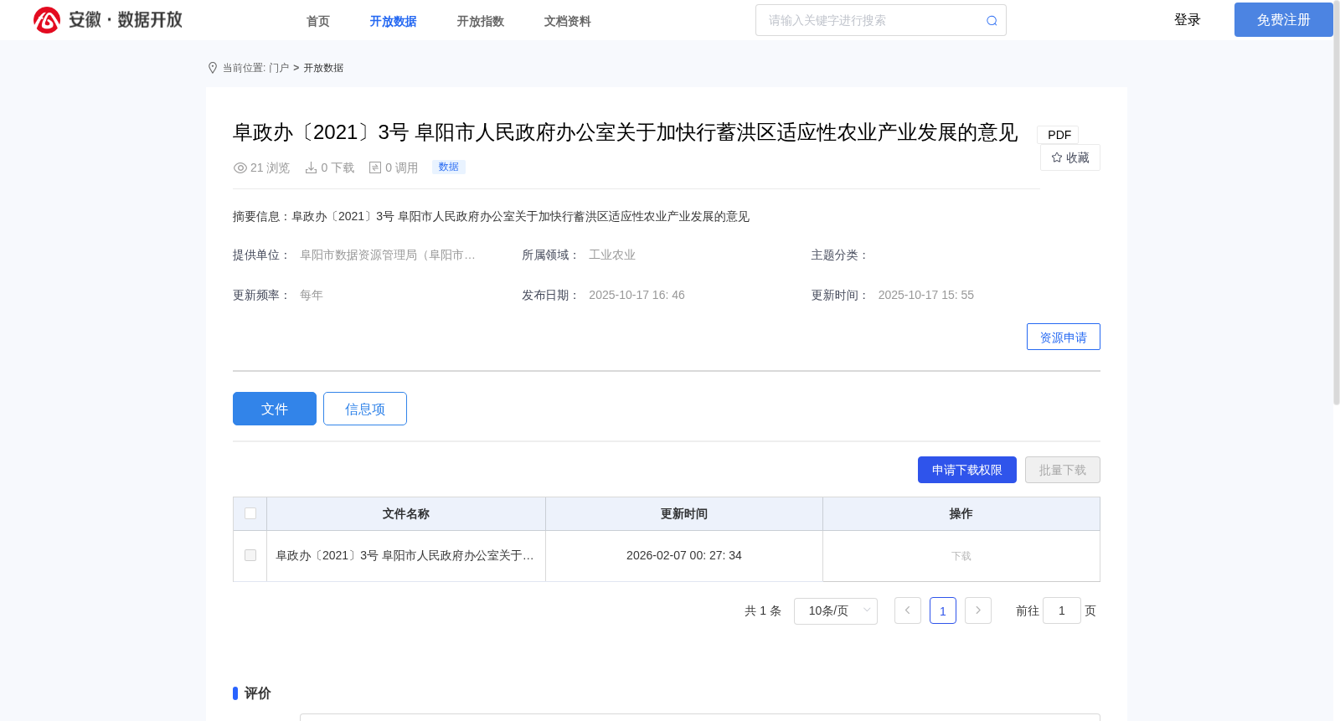Click the 批量下载 button
The image size is (1340, 721).
click(x=1063, y=470)
